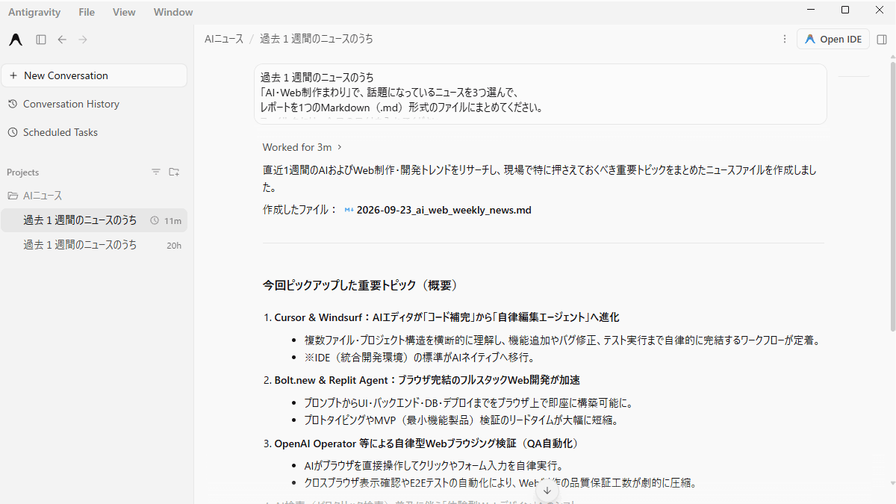Click the Open IDE button
896x504 pixels.
click(833, 39)
